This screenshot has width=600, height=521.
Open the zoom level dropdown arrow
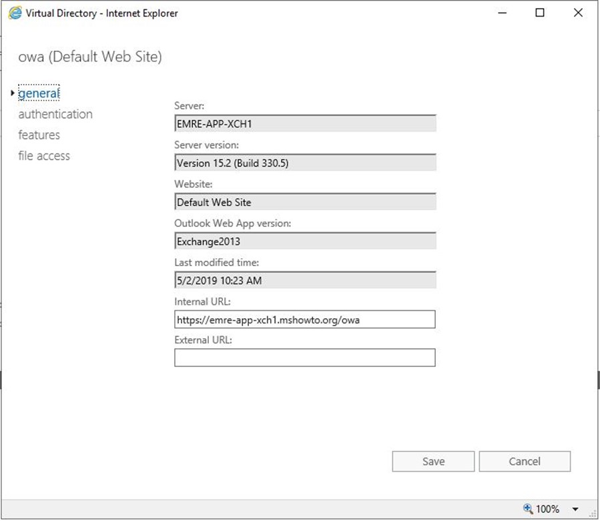point(575,509)
